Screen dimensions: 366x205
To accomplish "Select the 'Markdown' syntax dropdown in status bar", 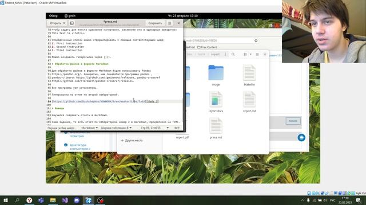I will pyautogui.click(x=89, y=128).
